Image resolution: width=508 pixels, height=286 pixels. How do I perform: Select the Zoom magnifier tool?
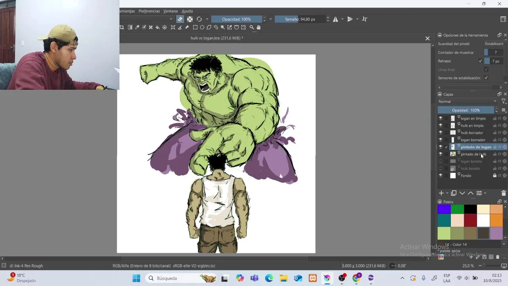pos(252,27)
